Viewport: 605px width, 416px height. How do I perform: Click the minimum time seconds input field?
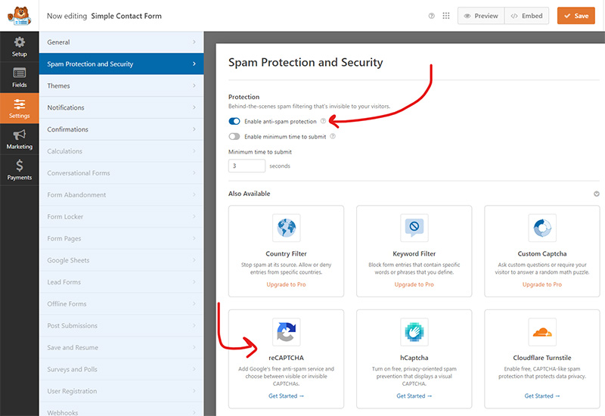247,166
